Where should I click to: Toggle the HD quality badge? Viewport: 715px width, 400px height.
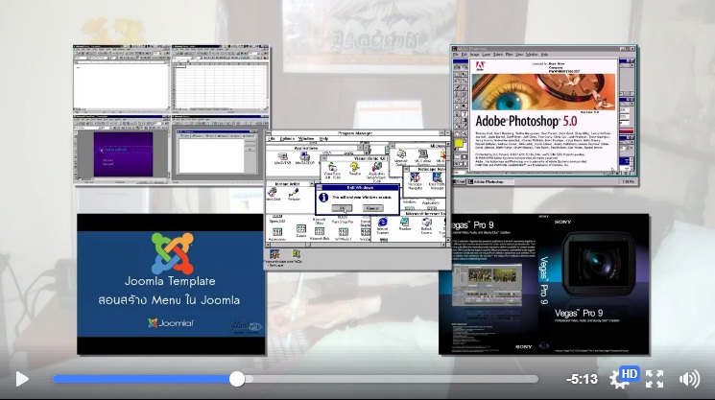pos(630,374)
